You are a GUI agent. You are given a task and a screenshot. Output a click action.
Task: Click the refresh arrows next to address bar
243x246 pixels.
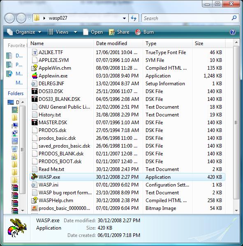[134, 18]
